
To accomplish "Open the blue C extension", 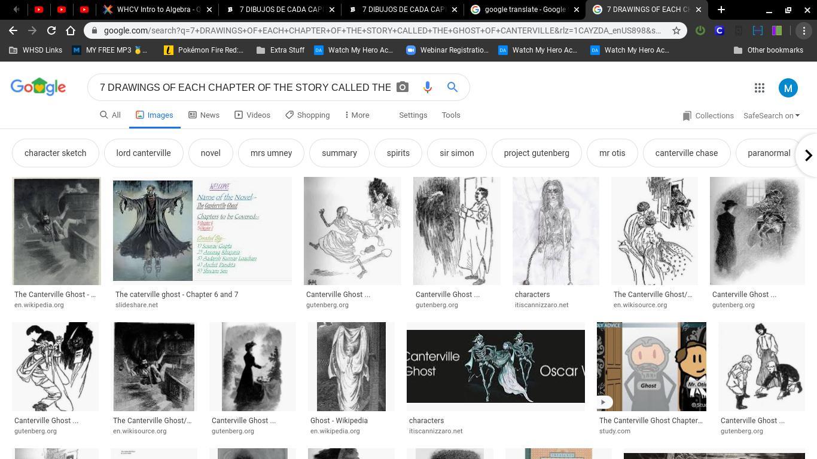I will click(720, 30).
